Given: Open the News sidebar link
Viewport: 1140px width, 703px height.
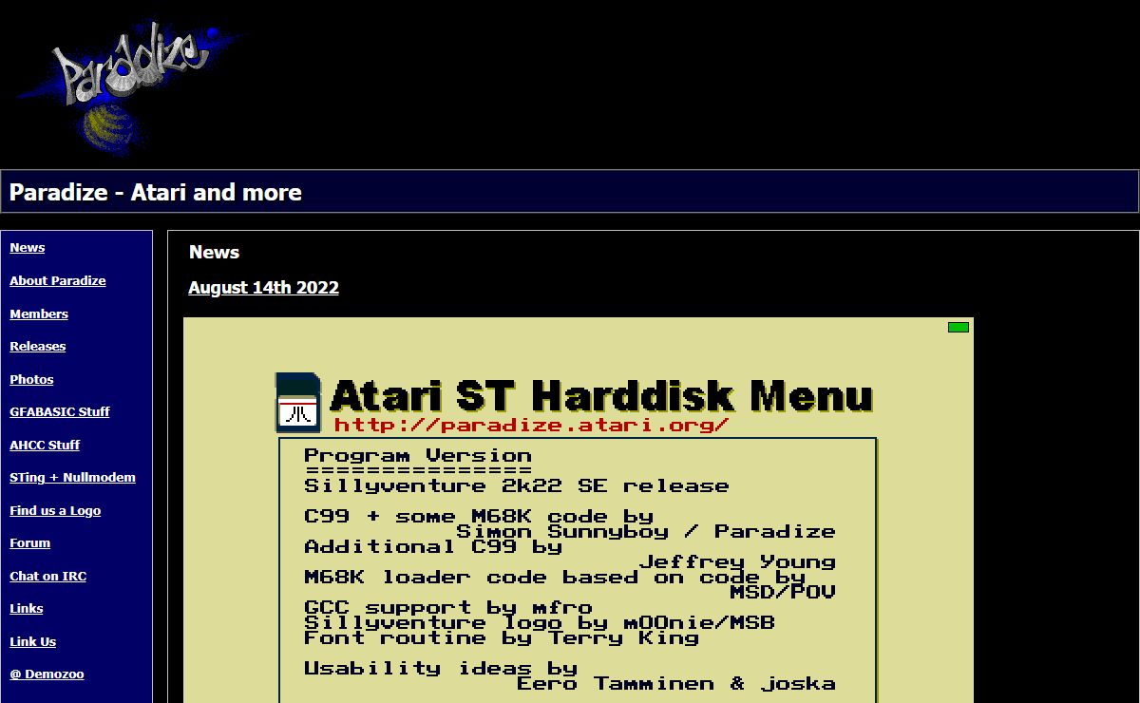Looking at the screenshot, I should tap(28, 248).
